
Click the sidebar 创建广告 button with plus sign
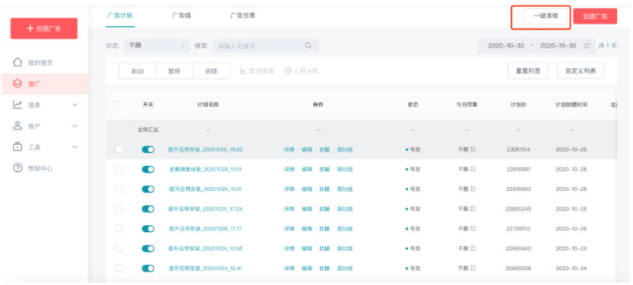44,28
